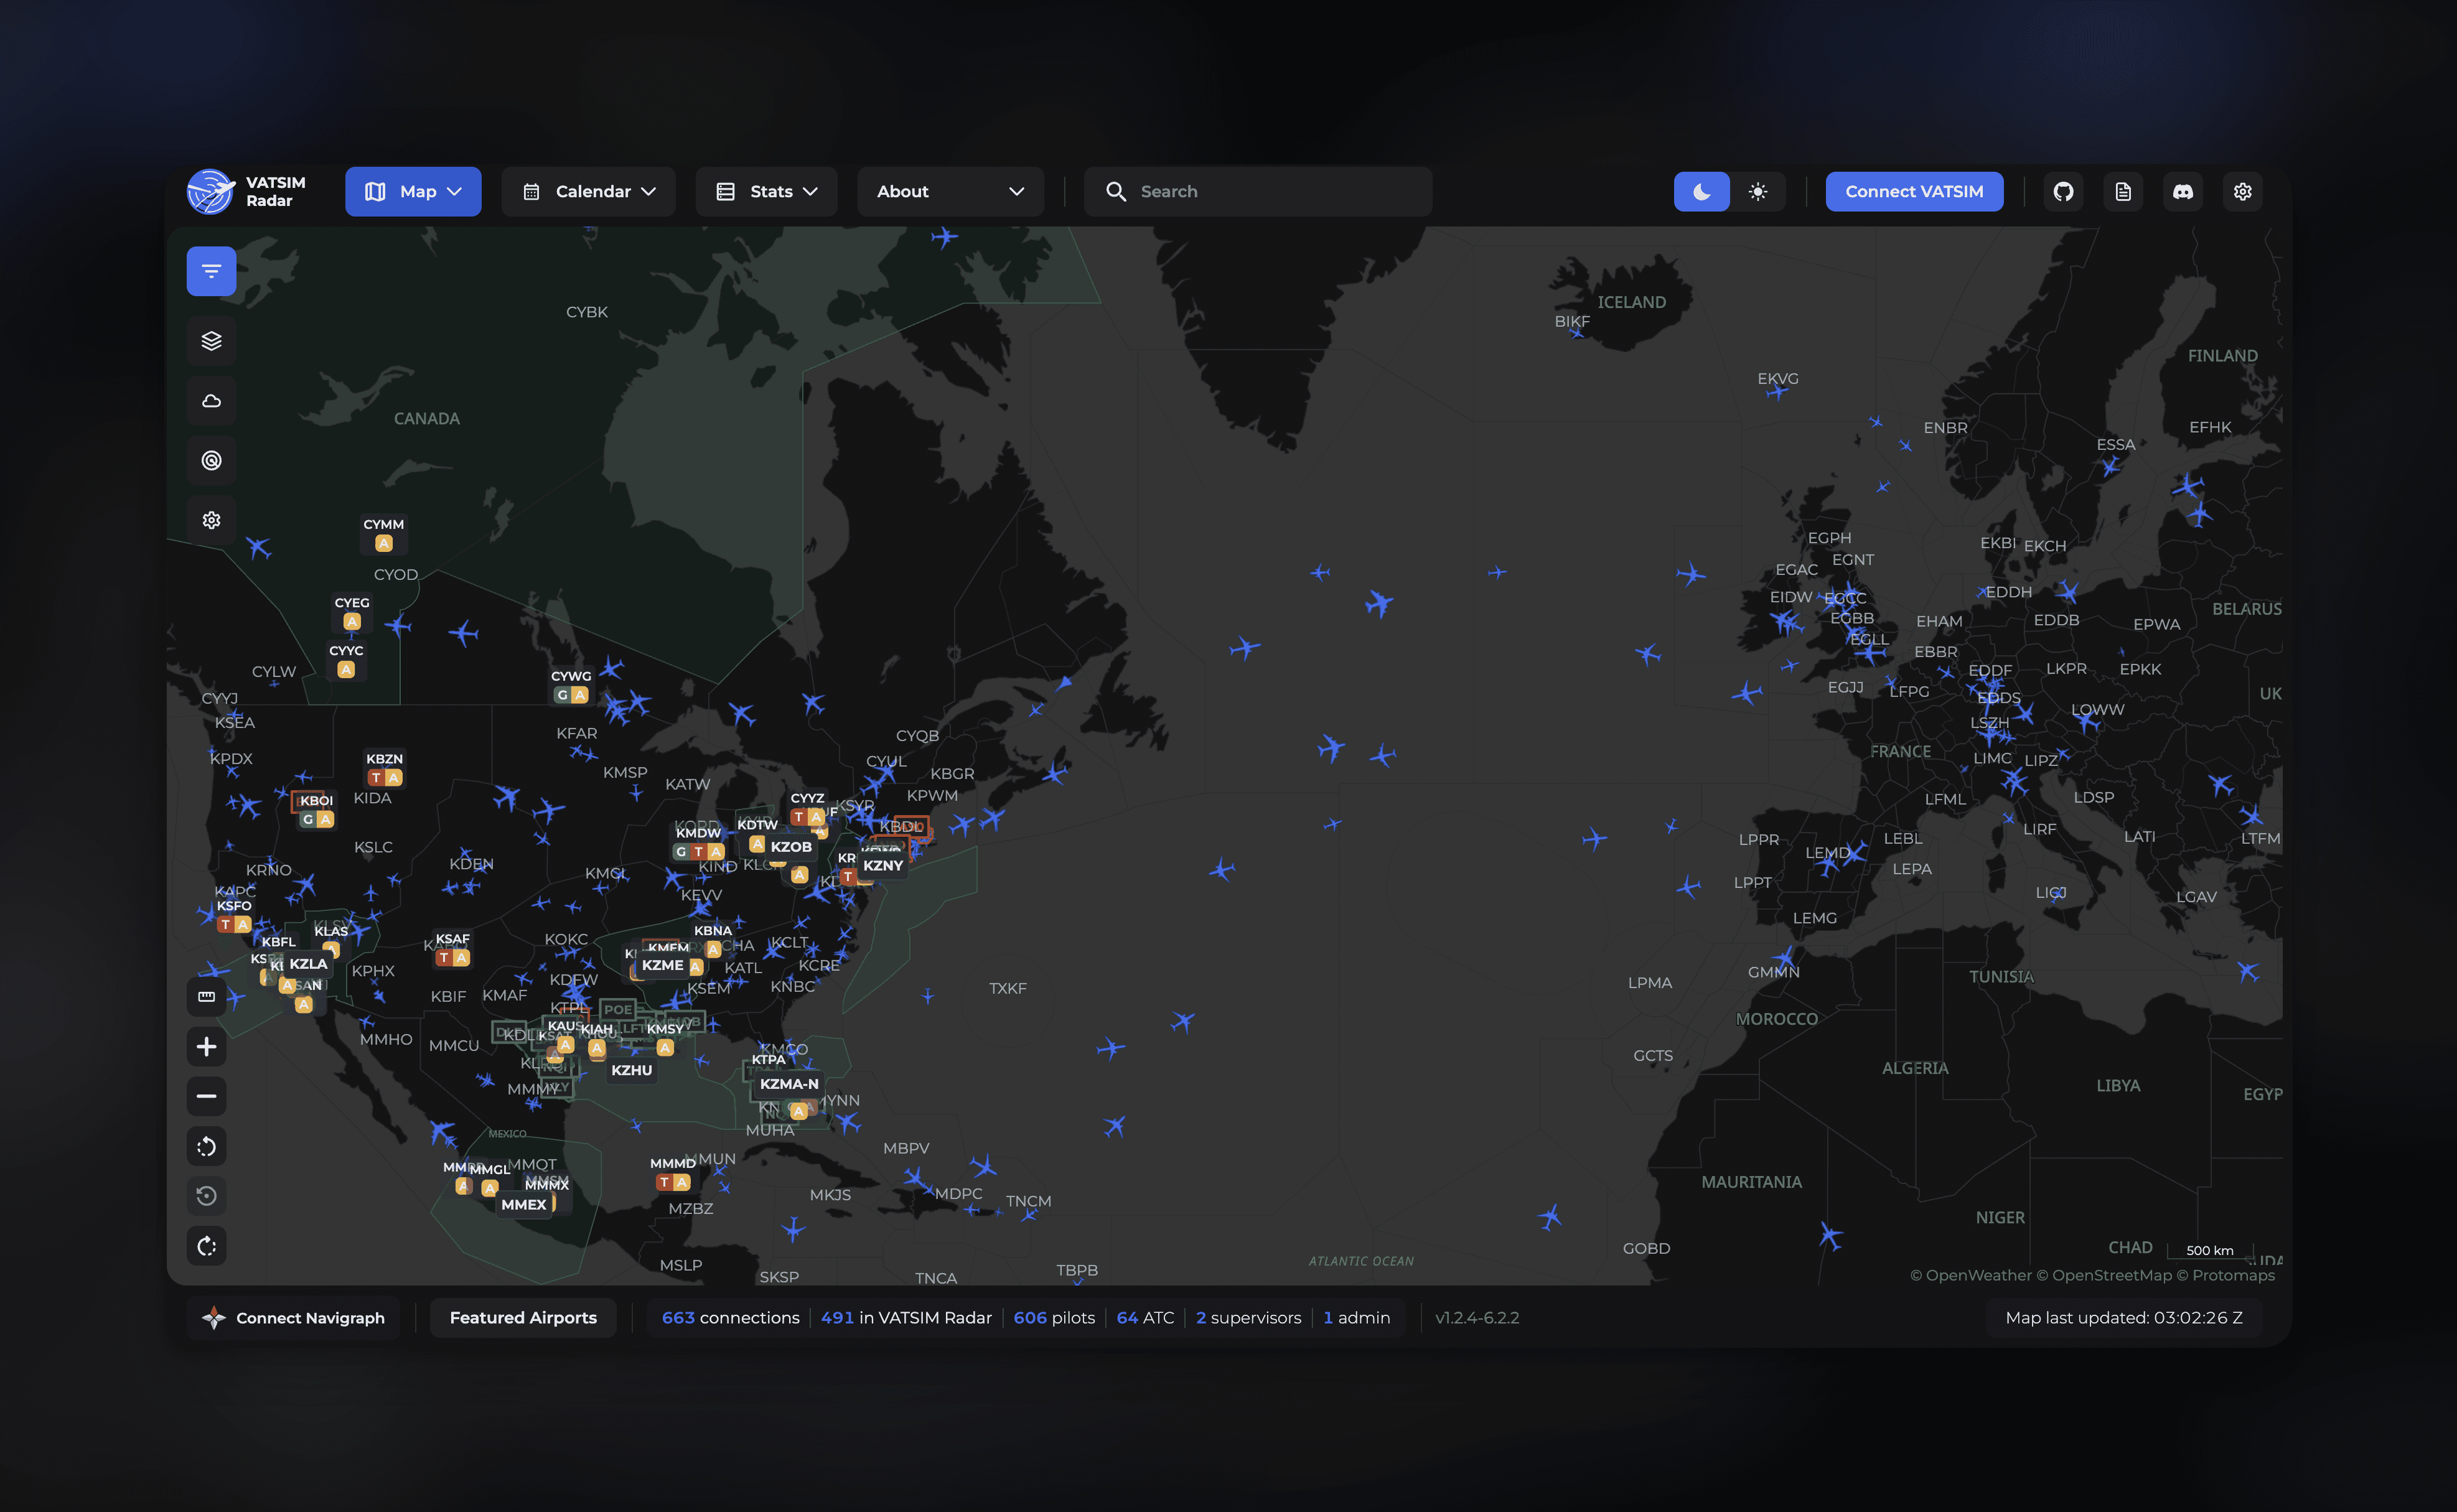Switch to dark theme moon toggle

pos(1701,191)
